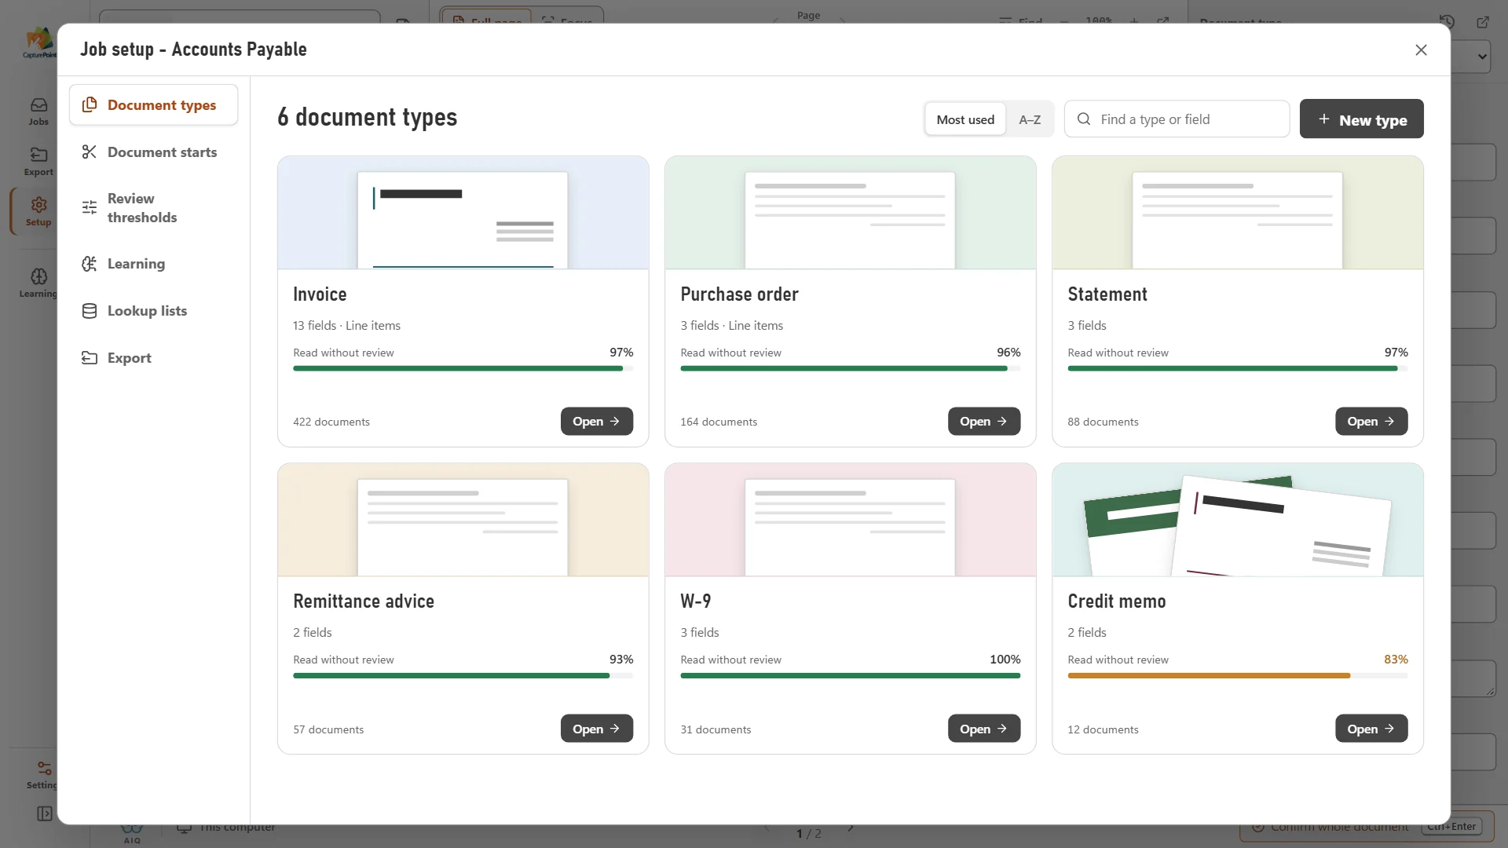Image resolution: width=1508 pixels, height=848 pixels.
Task: Click the Invoice 97% read progress bar
Action: click(463, 368)
